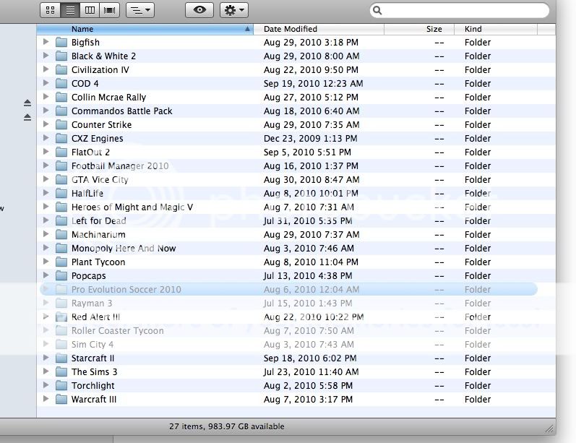576x443 pixels.
Task: Sort by Name column header
Action: point(145,29)
